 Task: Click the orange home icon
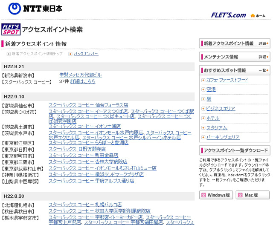(x=253, y=16)
